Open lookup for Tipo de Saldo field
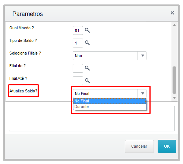This screenshot has height=164, width=183. (87, 43)
